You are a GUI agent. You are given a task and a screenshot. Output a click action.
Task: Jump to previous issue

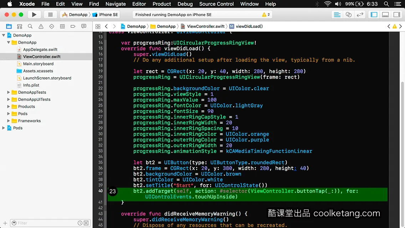pyautogui.click(x=389, y=26)
